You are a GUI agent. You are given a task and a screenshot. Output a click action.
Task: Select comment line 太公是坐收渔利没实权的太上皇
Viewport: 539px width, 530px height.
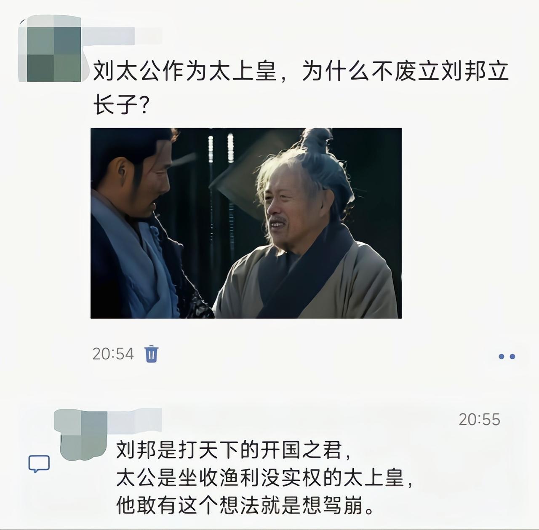coord(264,478)
